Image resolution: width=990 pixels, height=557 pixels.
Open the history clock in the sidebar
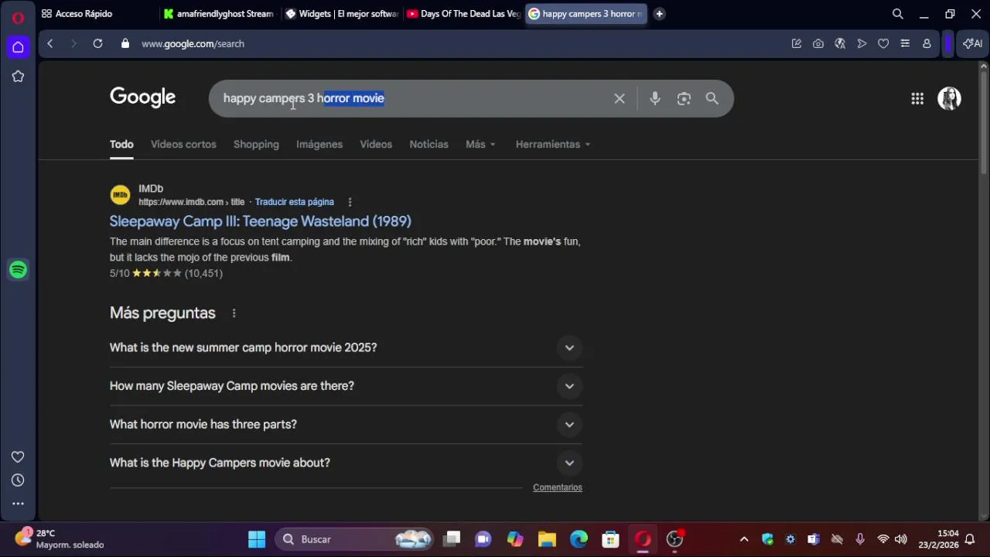tap(18, 480)
